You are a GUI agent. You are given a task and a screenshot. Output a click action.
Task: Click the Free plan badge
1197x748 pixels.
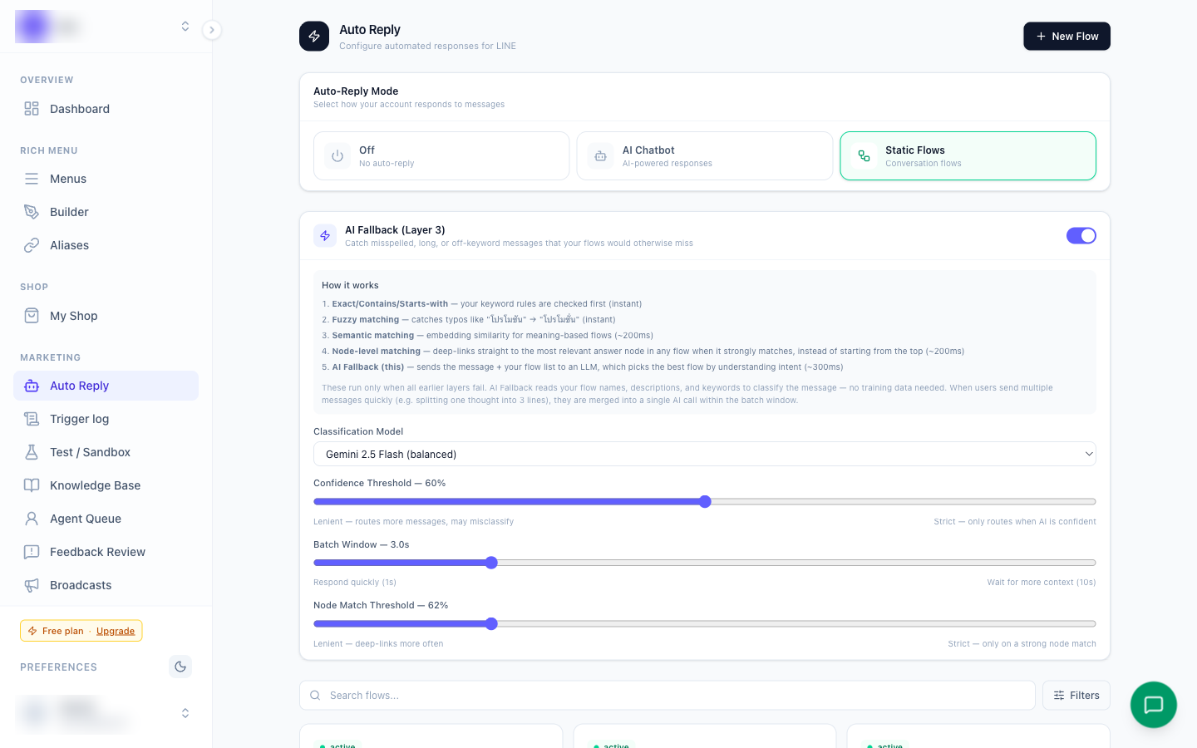pyautogui.click(x=81, y=631)
